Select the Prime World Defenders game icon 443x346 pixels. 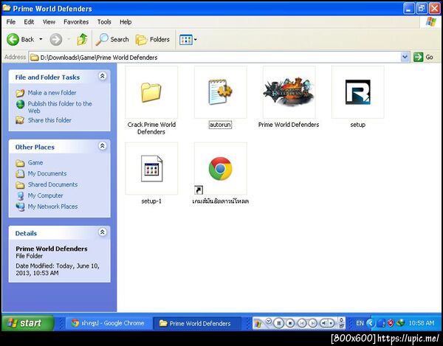[x=289, y=92]
